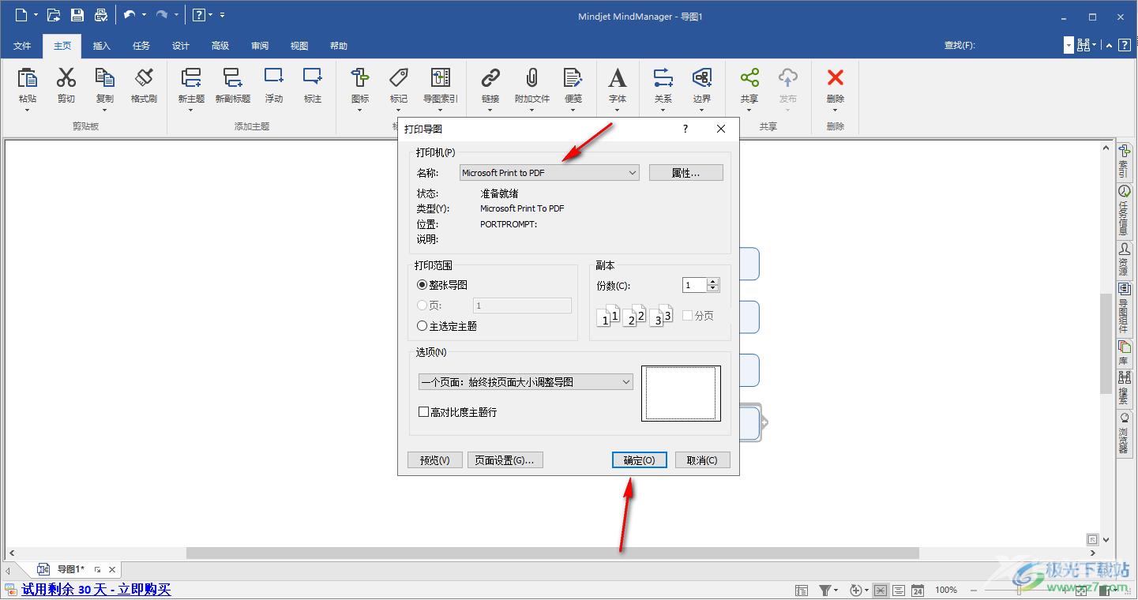This screenshot has width=1138, height=600.
Task: Click the New document icon in quick access
Action: click(x=21, y=15)
